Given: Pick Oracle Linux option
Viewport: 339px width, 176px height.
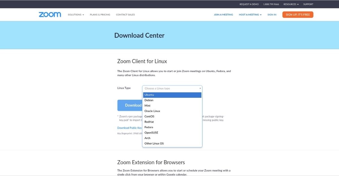Looking at the screenshot, I should pyautogui.click(x=172, y=111).
